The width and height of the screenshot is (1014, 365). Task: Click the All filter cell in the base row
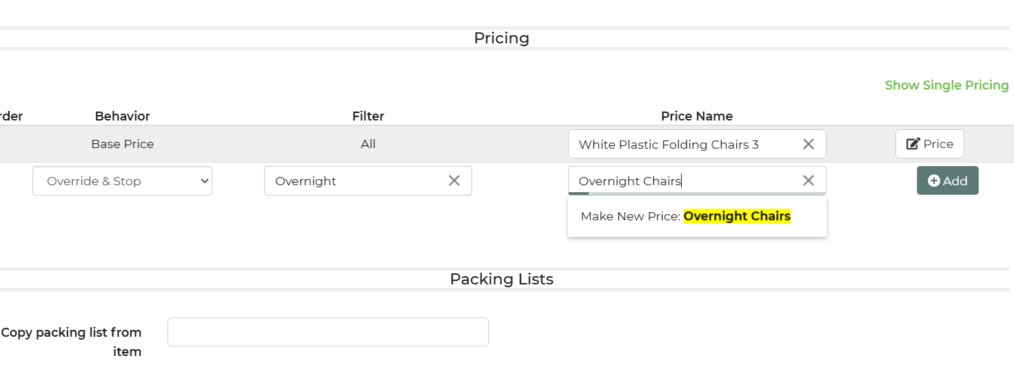(x=368, y=144)
